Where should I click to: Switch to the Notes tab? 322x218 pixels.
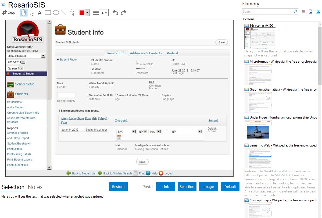35,187
